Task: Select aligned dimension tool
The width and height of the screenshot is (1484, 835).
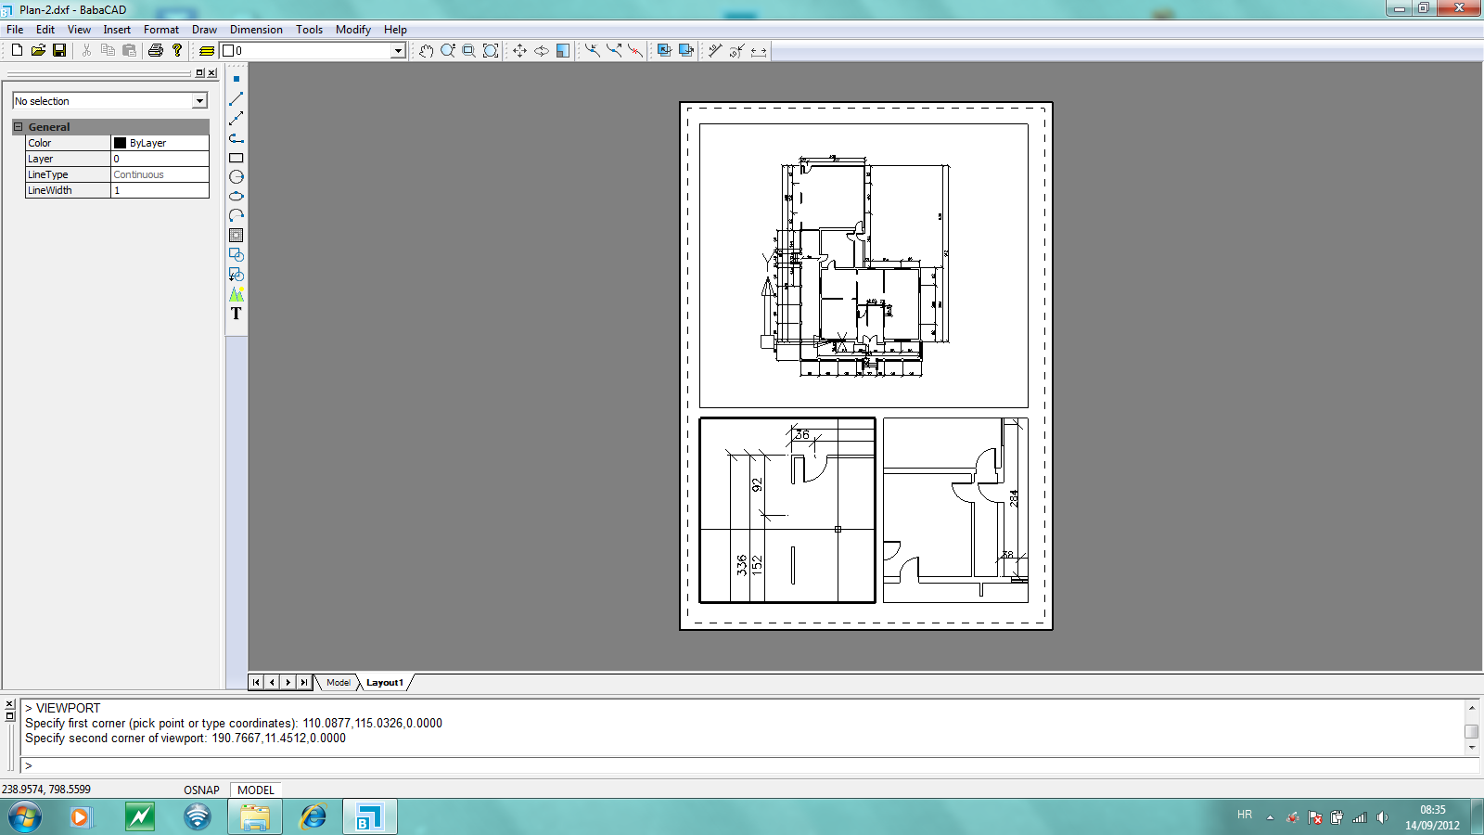Action: pyautogui.click(x=715, y=50)
